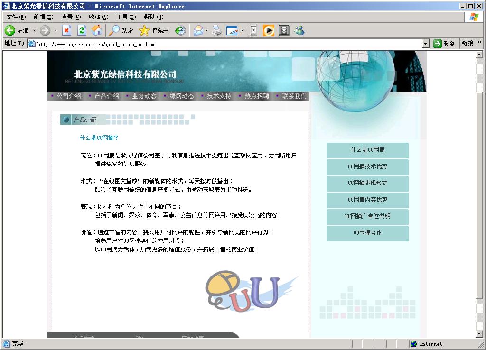
Task: Expand the Mail button dropdown arrow
Action: 206,30
